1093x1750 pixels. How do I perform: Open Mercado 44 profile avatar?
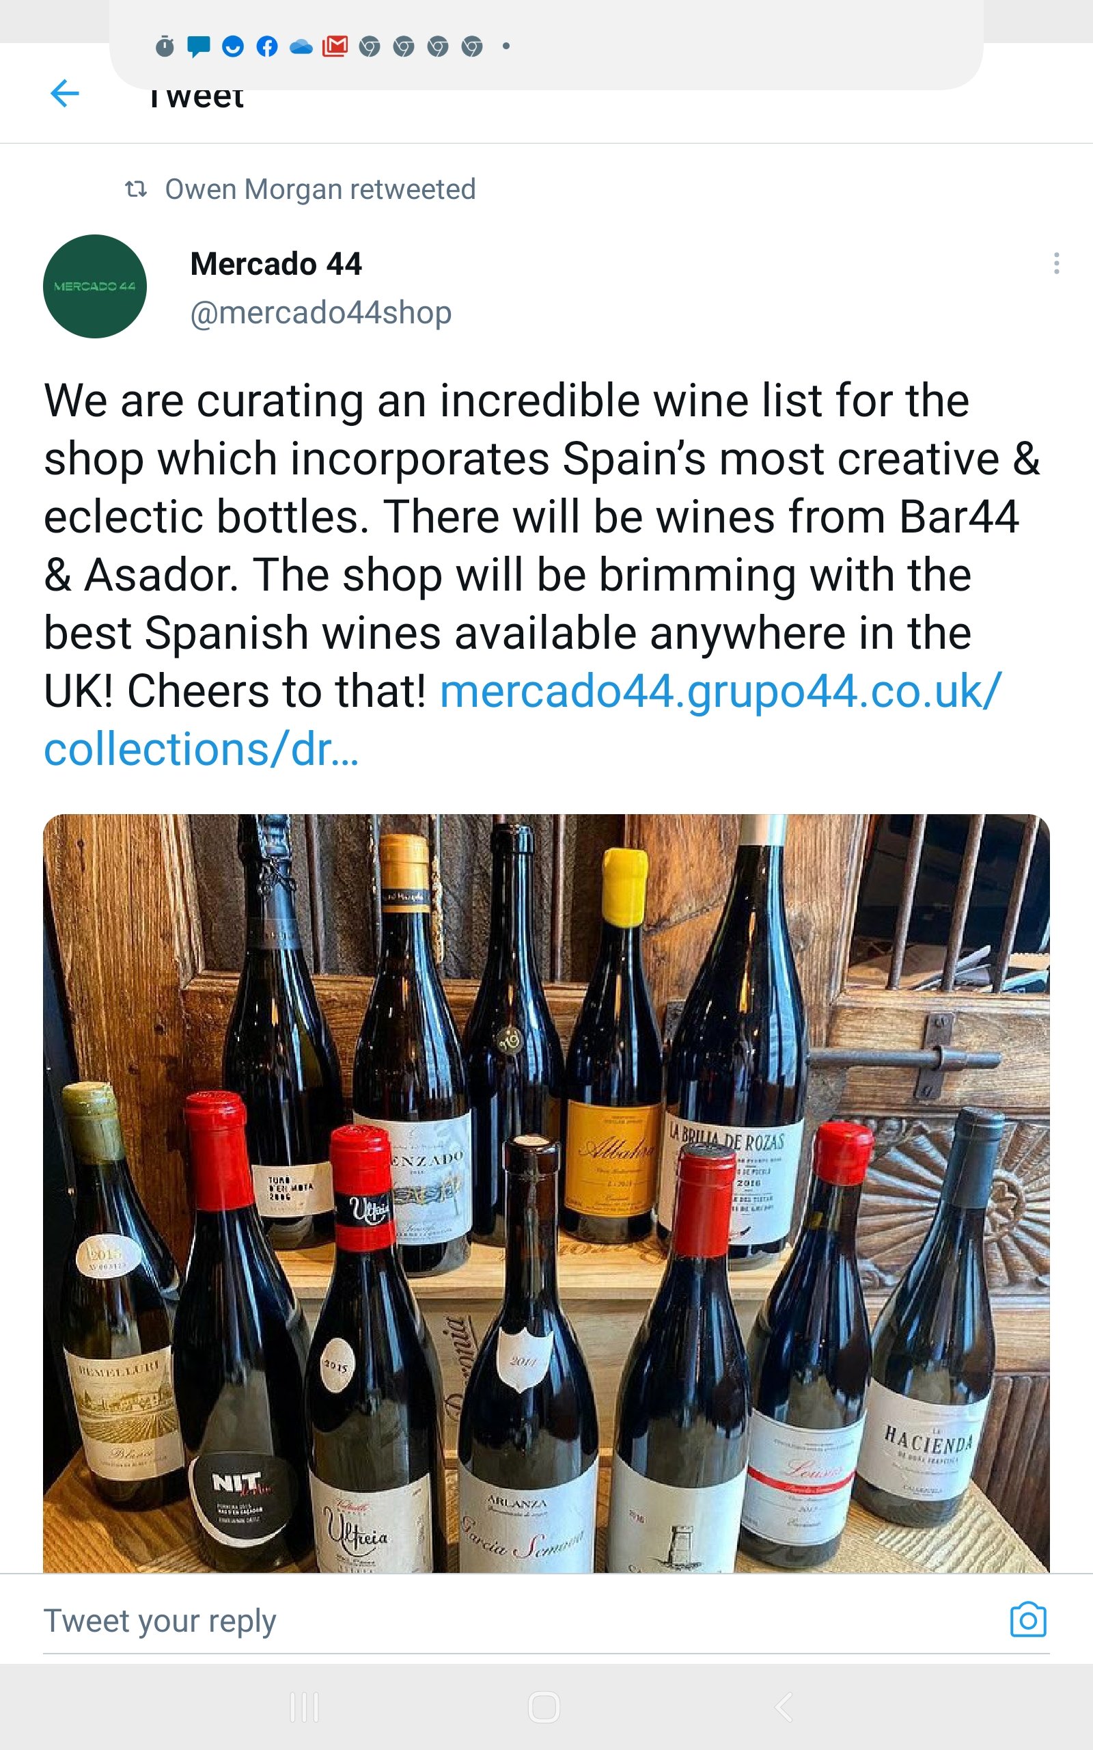[x=95, y=286]
